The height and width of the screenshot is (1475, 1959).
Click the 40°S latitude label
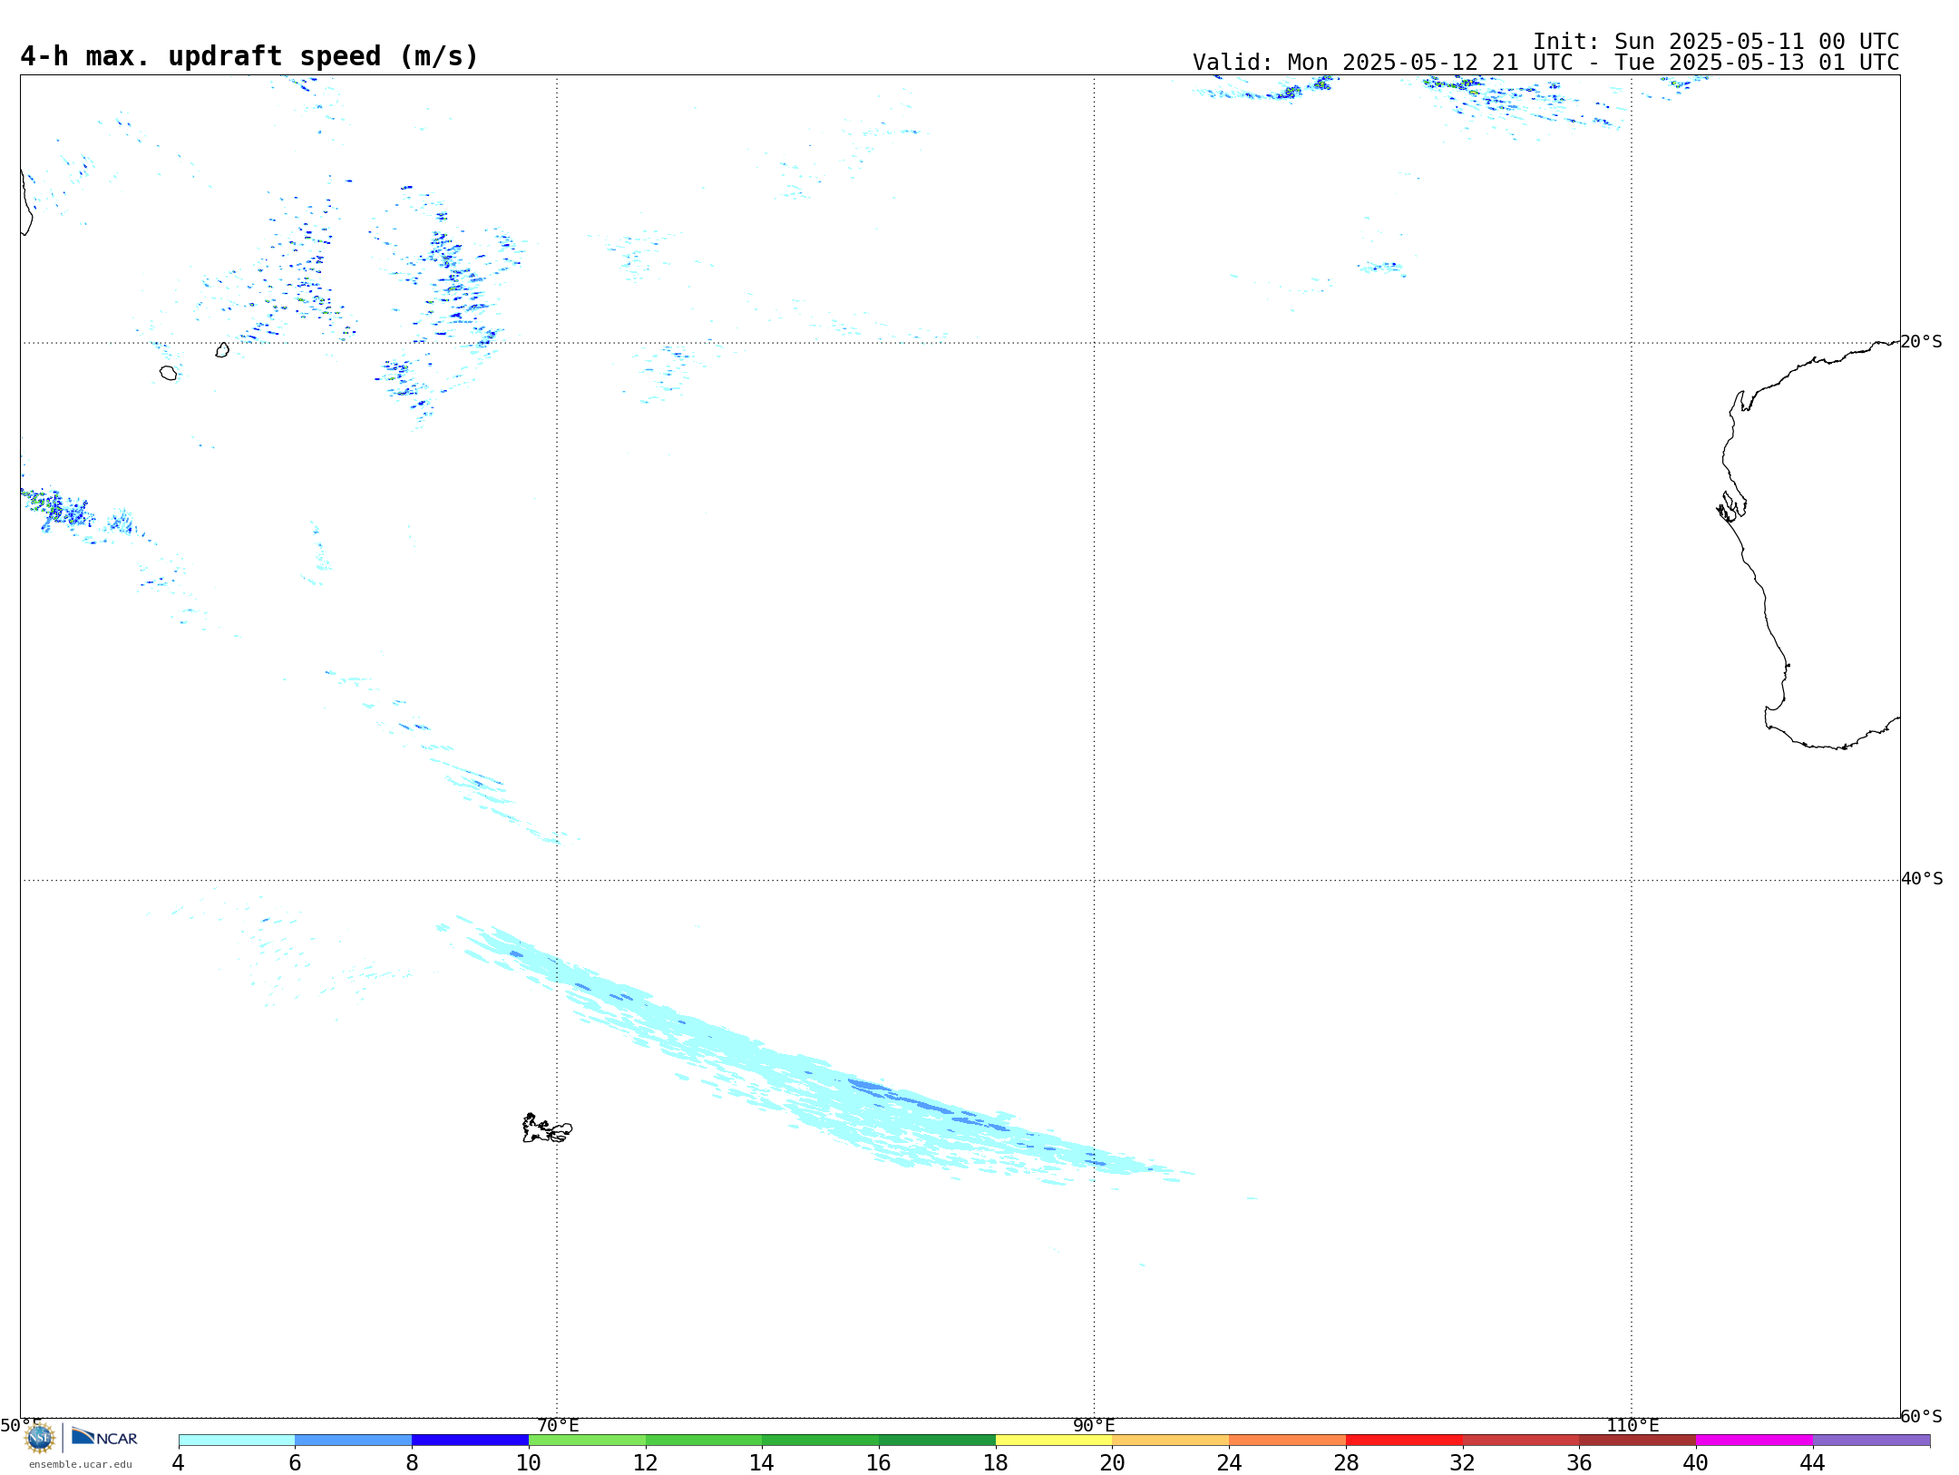pos(1922,879)
